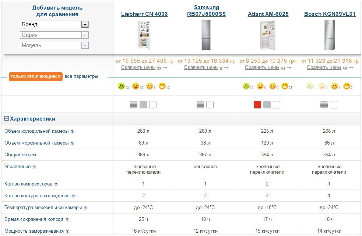Click the Bosch KGN39VL31 refrigerator thumbnail

tap(330, 35)
